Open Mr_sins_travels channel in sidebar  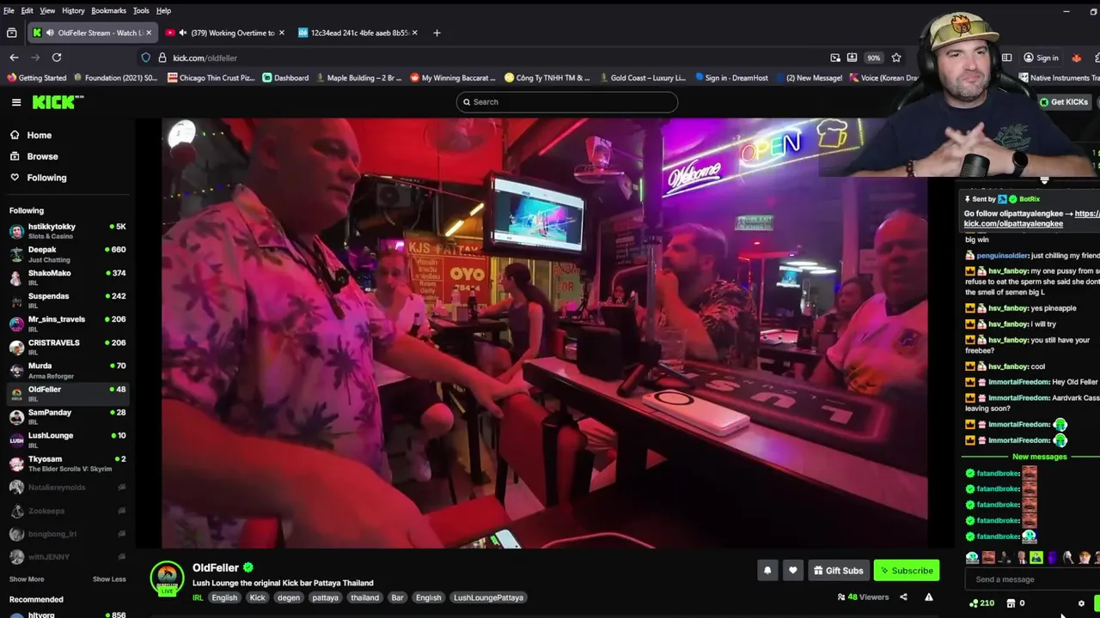[x=68, y=324]
